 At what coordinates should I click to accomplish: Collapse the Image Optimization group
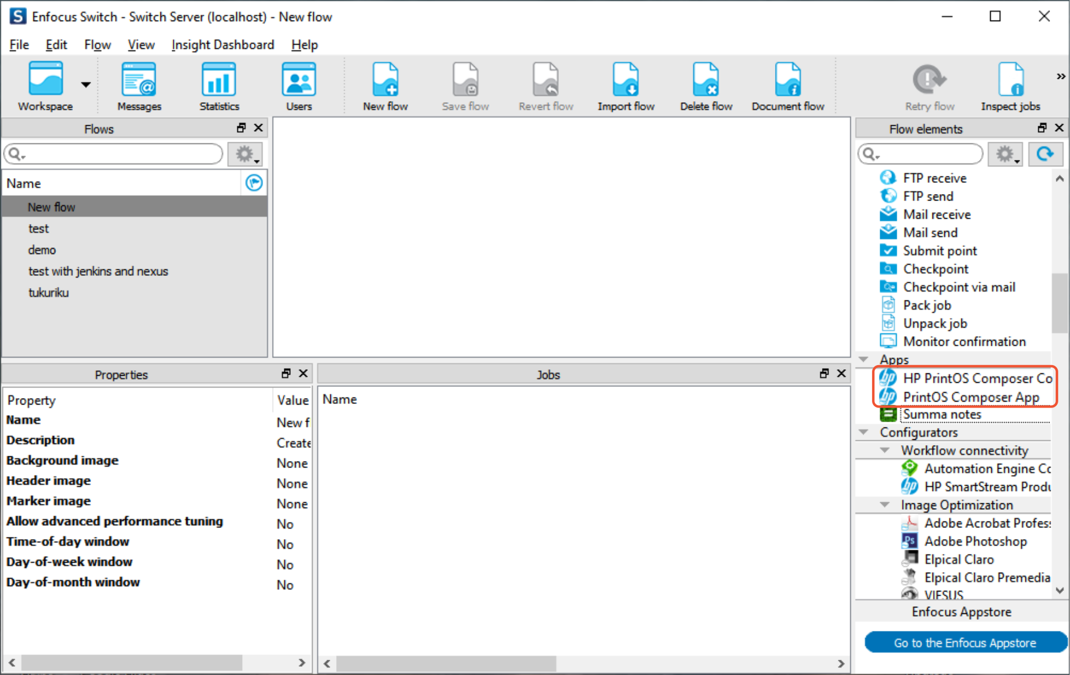885,505
